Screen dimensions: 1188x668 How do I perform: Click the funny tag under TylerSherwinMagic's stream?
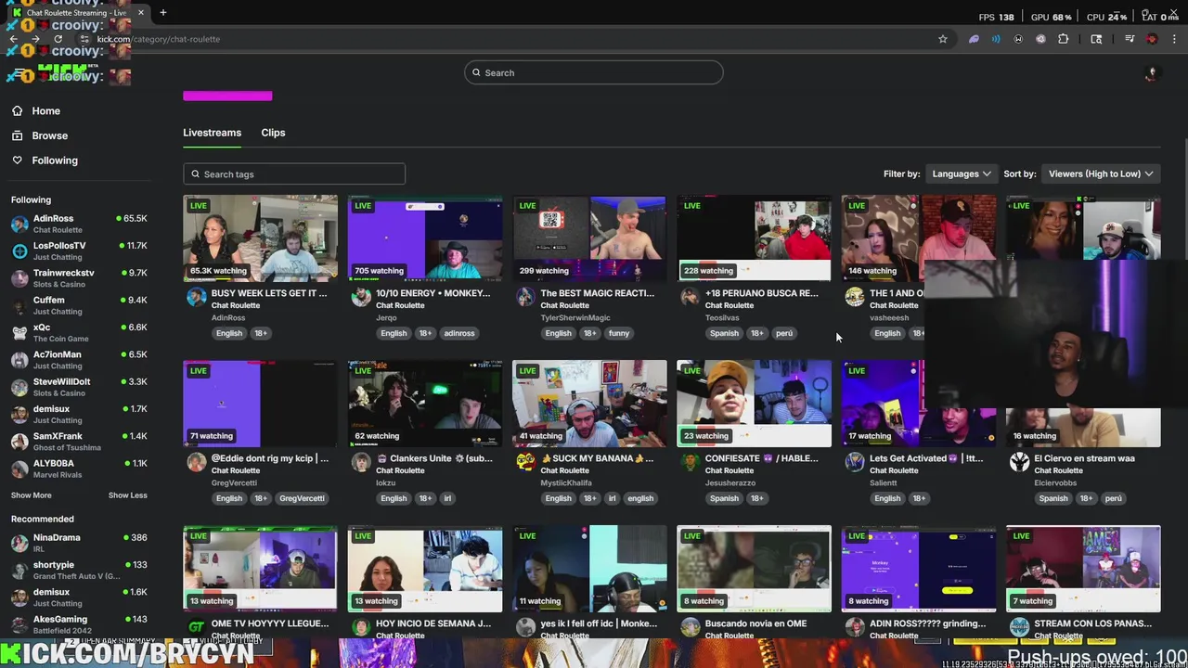(619, 333)
